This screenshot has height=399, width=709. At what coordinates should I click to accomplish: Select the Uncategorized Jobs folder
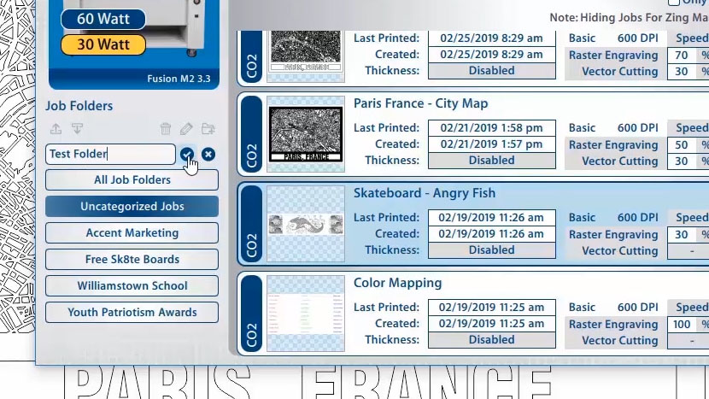132,207
